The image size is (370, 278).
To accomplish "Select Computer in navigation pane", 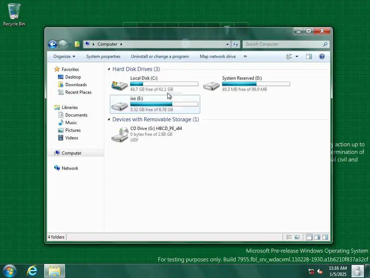I will tap(72, 153).
